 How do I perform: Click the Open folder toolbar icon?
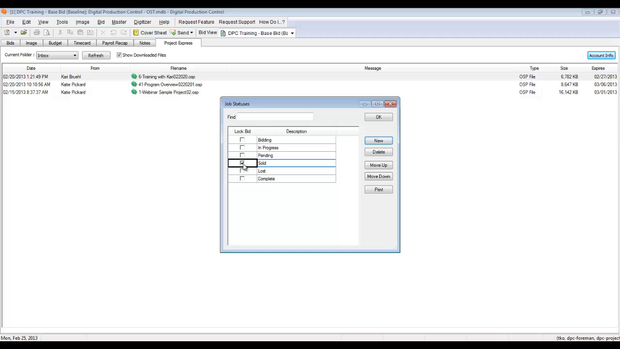(23, 32)
